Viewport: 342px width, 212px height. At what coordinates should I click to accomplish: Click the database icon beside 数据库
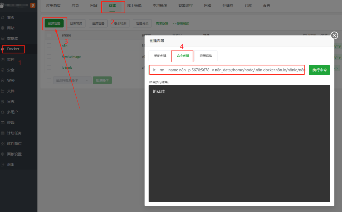tap(3, 38)
